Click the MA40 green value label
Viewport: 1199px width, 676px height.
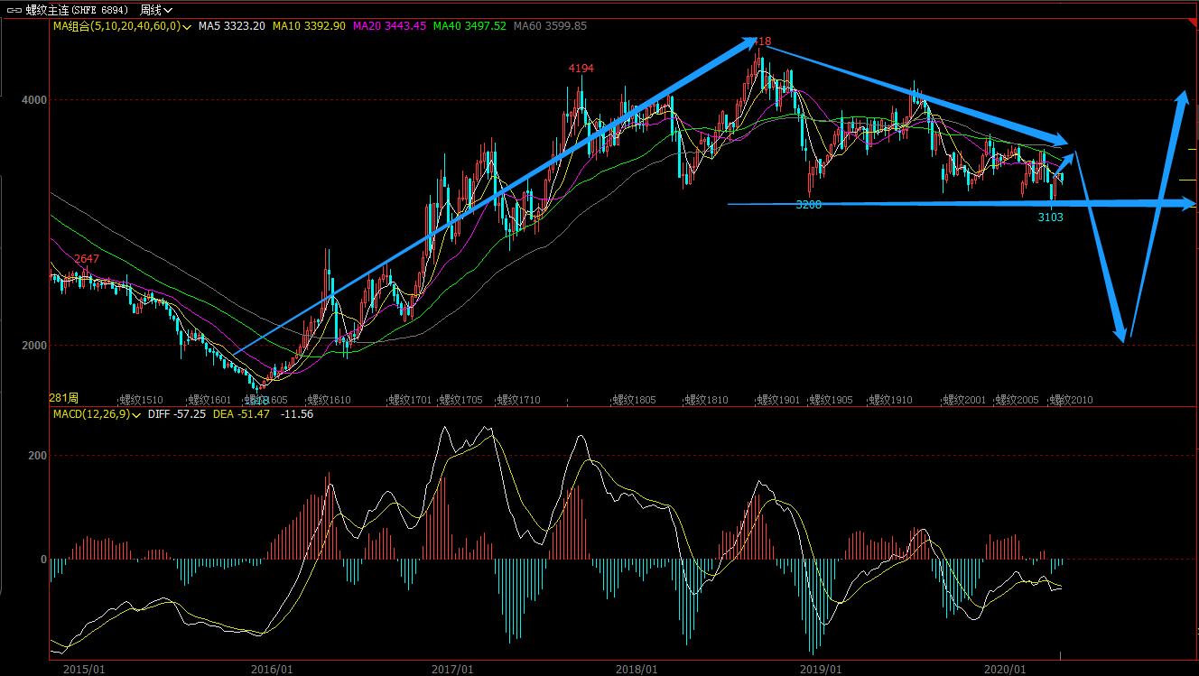click(x=469, y=26)
